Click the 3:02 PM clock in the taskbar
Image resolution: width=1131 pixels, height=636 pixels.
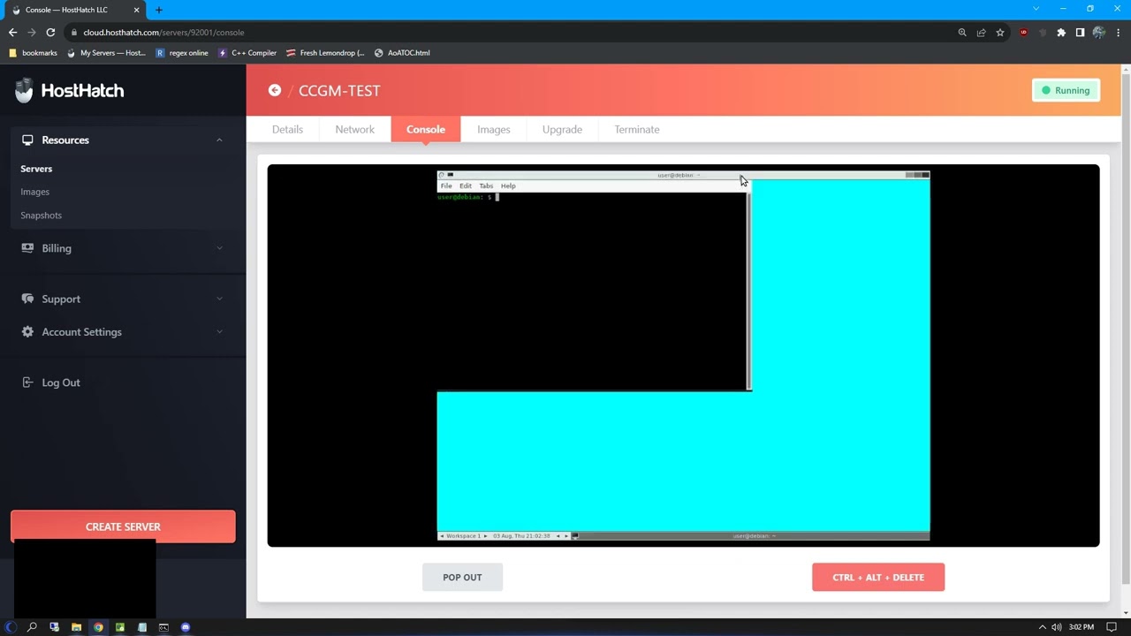(x=1081, y=627)
